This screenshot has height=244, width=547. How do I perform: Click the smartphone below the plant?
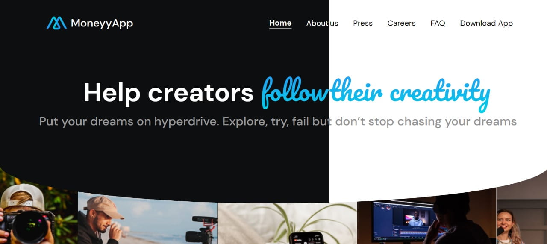(306, 238)
